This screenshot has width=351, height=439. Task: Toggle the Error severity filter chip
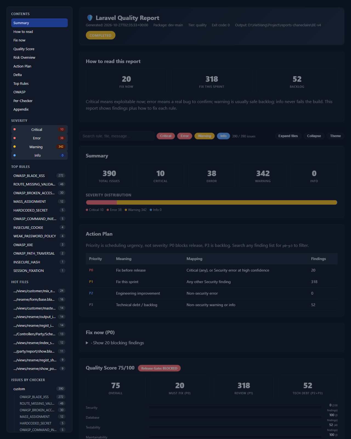[x=185, y=136]
